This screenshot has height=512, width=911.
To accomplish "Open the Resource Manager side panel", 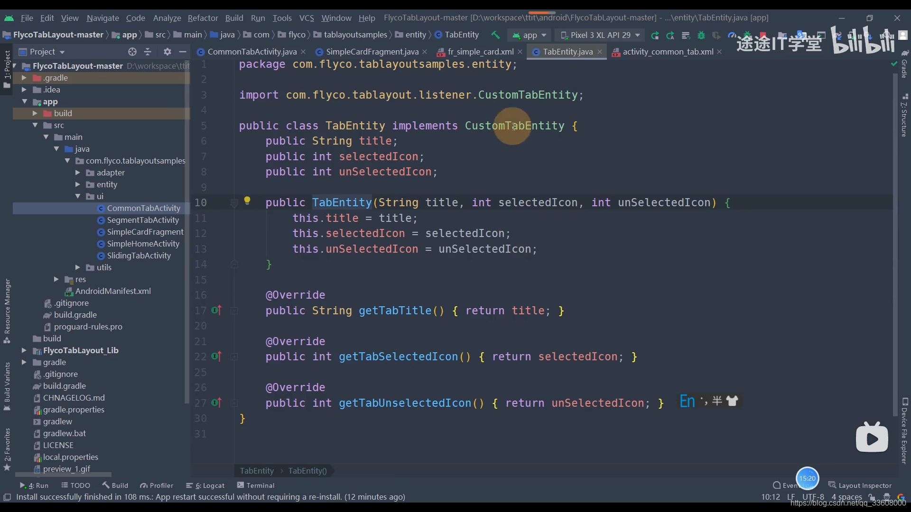I will [7, 311].
